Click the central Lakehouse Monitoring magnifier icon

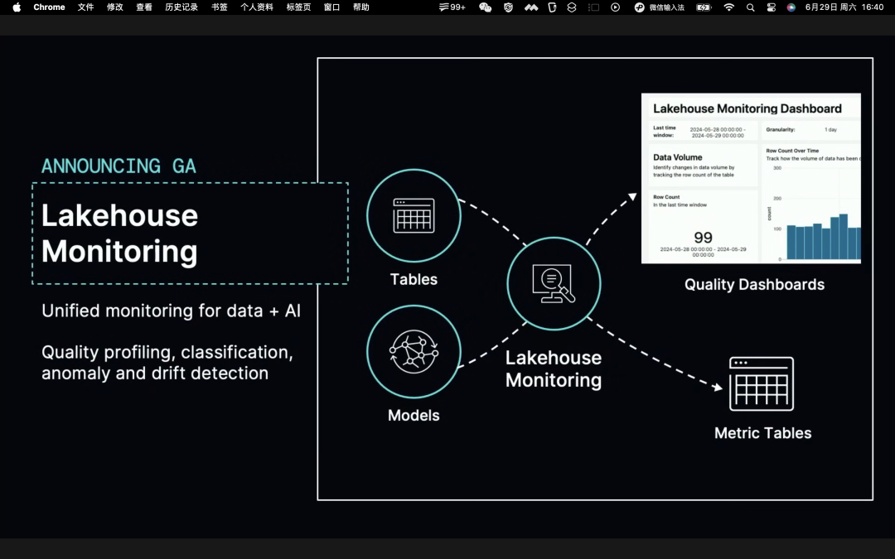pos(554,283)
